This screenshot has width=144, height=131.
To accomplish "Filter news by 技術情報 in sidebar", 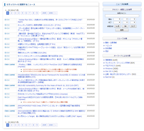I will [108, 48].
